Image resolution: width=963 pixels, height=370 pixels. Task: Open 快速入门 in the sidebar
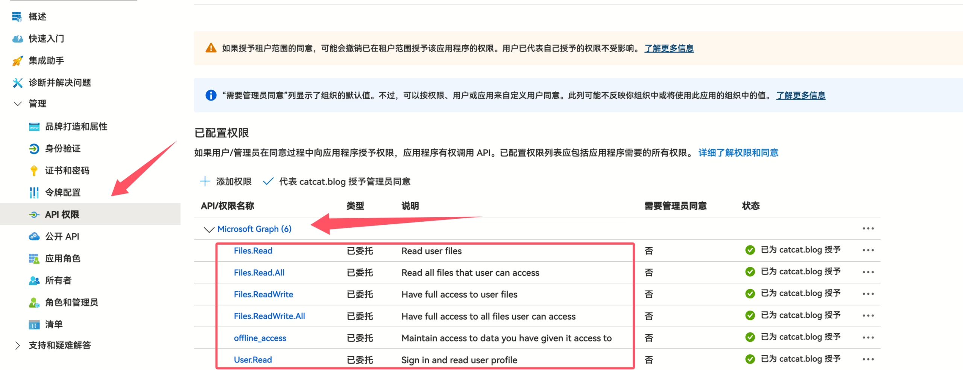[47, 39]
